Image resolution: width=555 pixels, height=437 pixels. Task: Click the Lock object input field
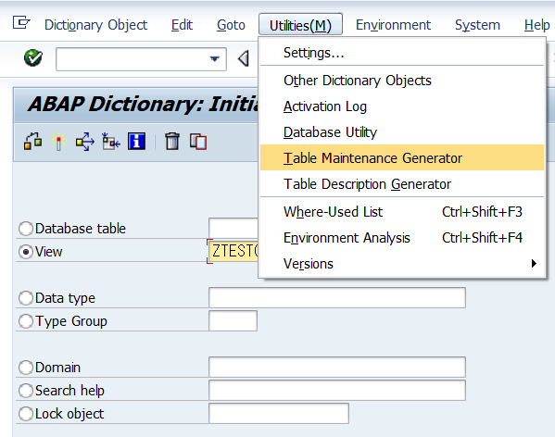(279, 413)
